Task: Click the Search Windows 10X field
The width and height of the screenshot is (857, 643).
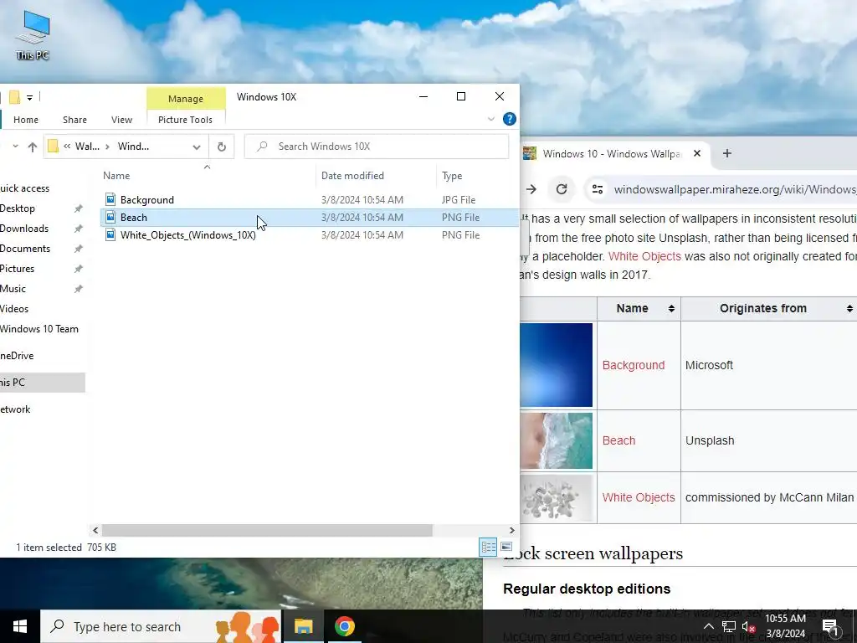Action: point(377,147)
